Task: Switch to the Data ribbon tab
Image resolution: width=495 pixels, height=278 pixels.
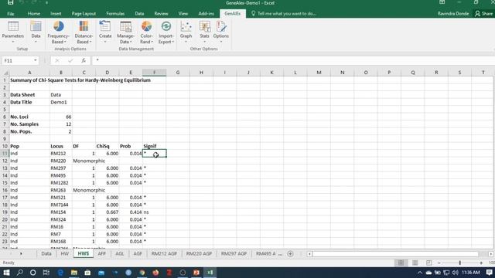Action: click(x=139, y=14)
